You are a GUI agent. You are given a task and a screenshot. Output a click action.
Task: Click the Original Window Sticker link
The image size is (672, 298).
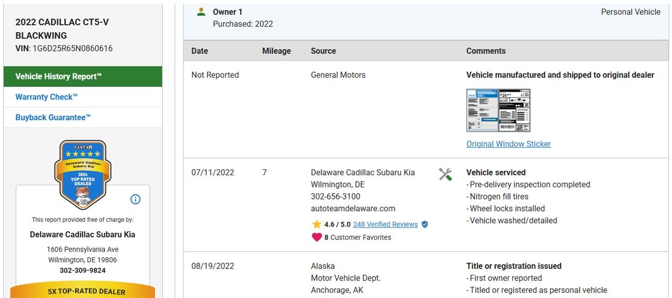tap(508, 144)
